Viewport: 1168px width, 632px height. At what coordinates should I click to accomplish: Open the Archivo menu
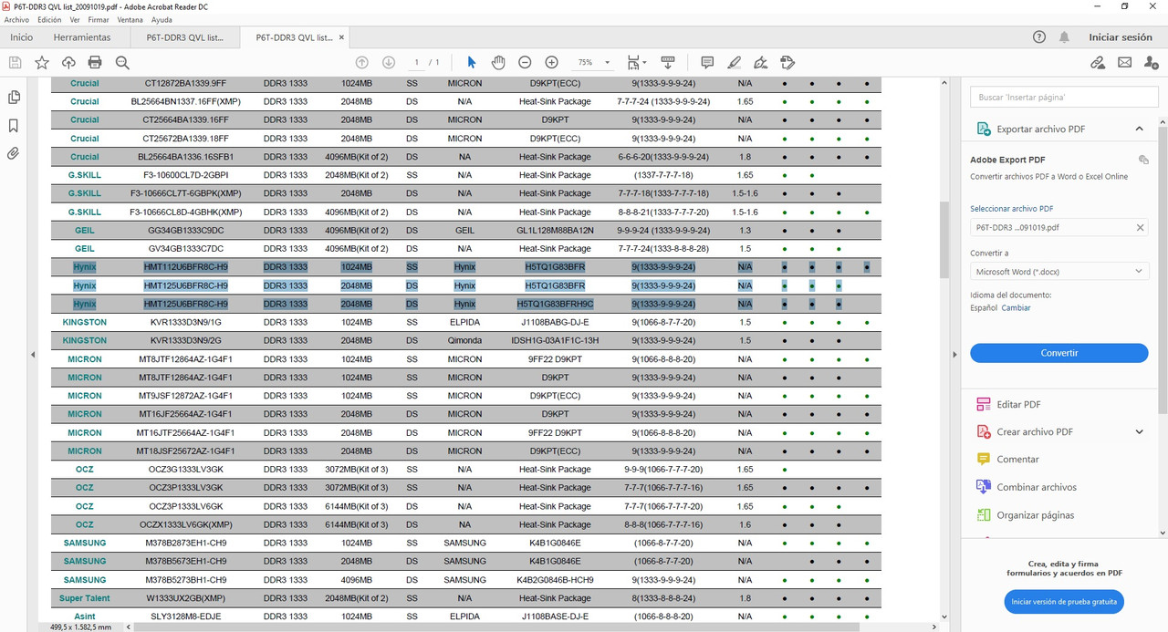(x=16, y=19)
